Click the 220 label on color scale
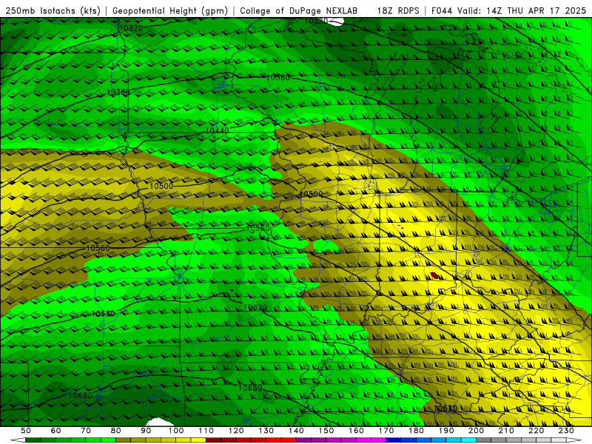 pos(536,431)
